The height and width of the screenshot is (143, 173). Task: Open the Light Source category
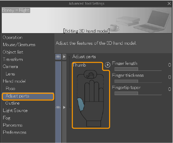(x=15, y=111)
